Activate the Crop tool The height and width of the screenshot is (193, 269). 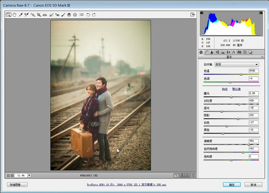click(39, 15)
